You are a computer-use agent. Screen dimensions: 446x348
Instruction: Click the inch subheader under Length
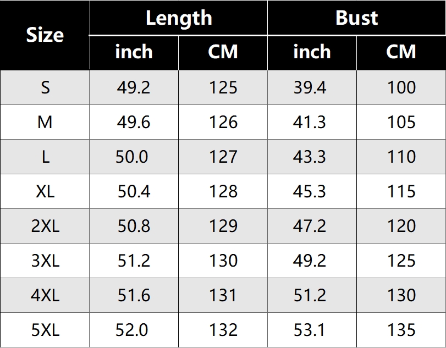pyautogui.click(x=134, y=52)
